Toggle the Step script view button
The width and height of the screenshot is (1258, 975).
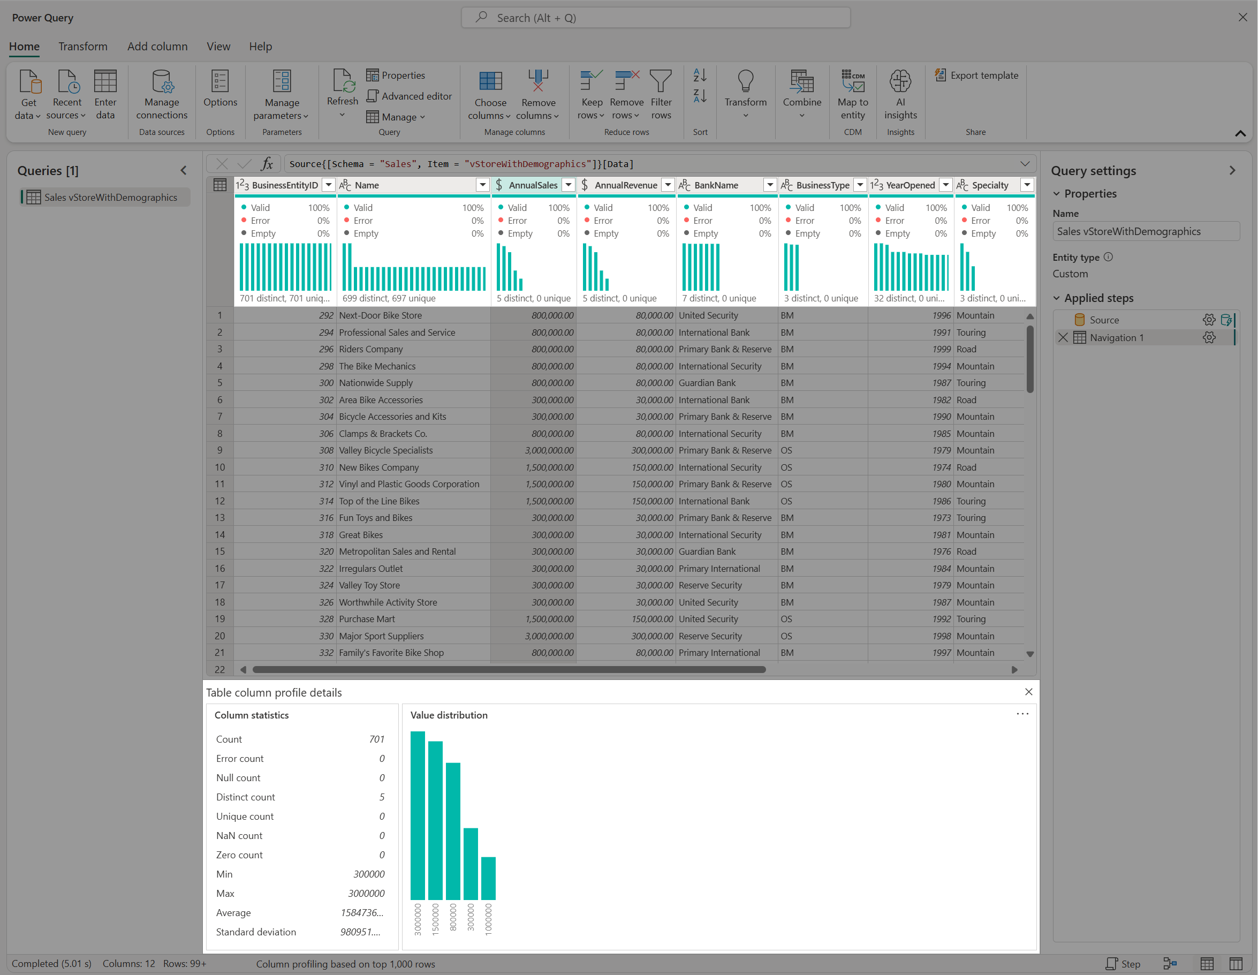tap(1123, 963)
